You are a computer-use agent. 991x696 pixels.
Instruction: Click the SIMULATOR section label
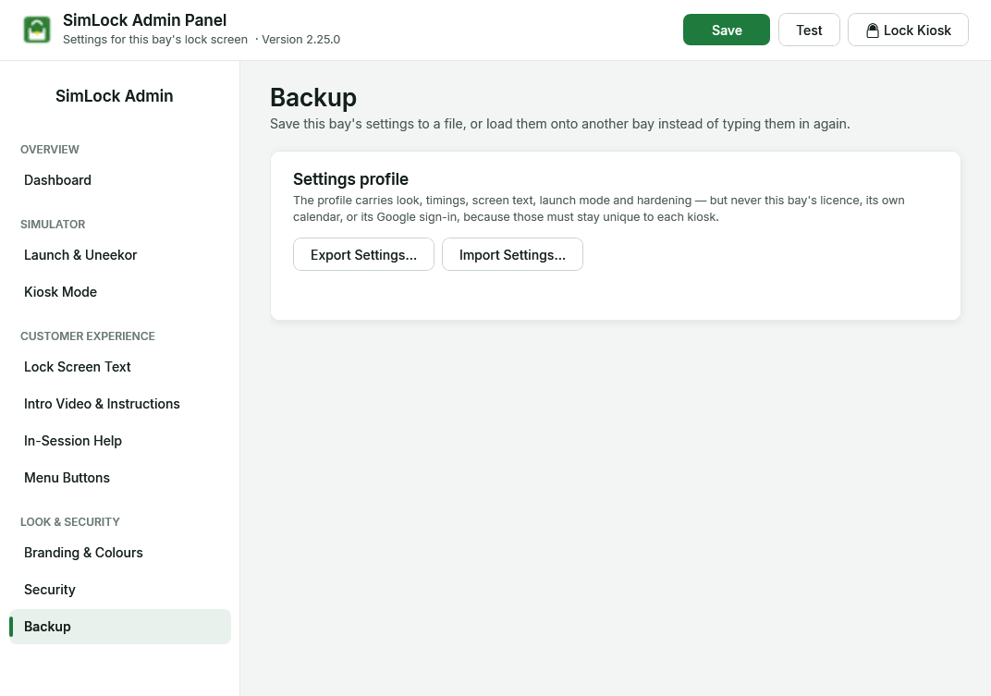click(x=53, y=225)
